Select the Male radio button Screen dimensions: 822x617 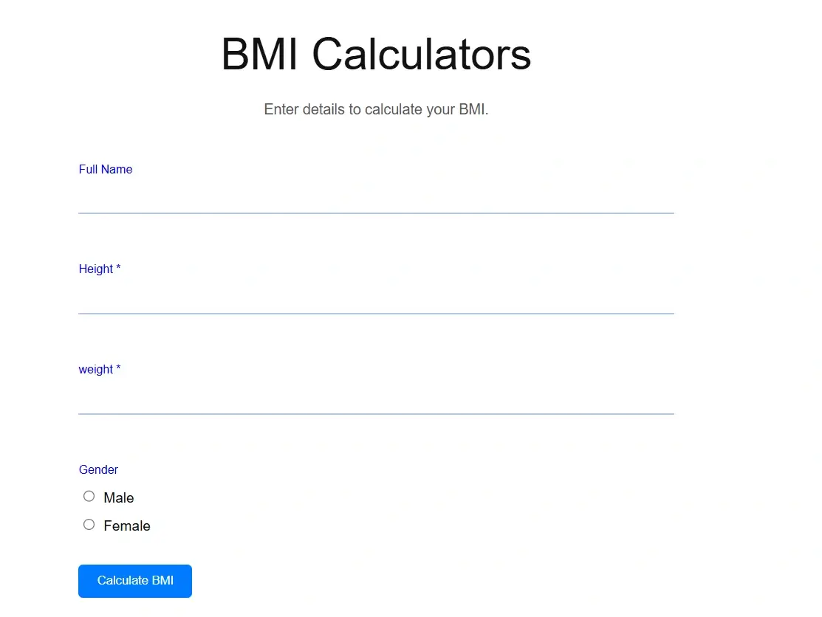click(89, 497)
